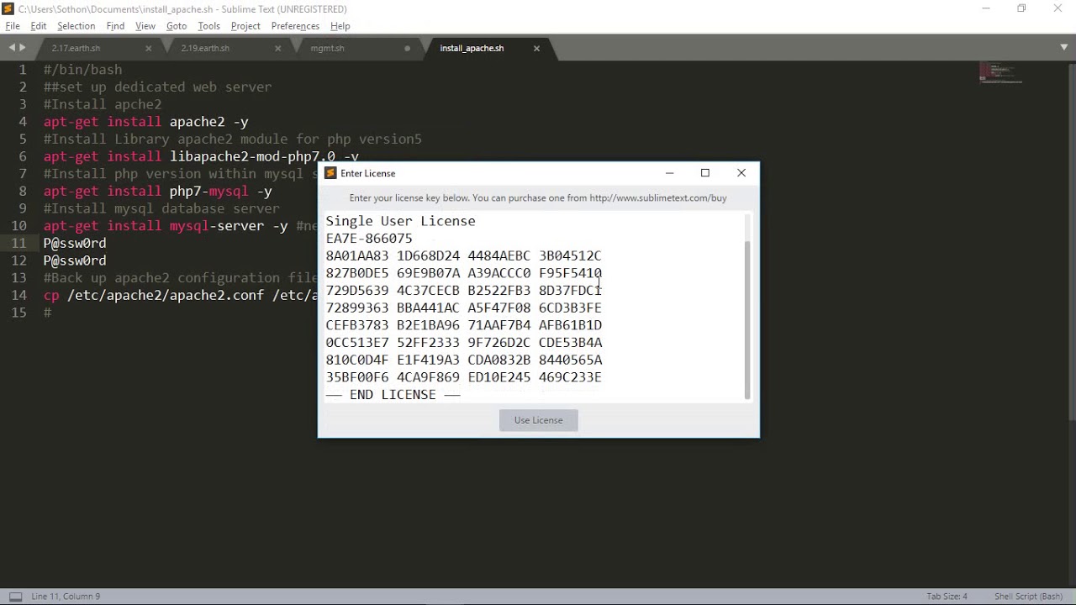Click 'apt-get install apache2 -y' line
Screen dimensions: 1076x605
[145, 122]
